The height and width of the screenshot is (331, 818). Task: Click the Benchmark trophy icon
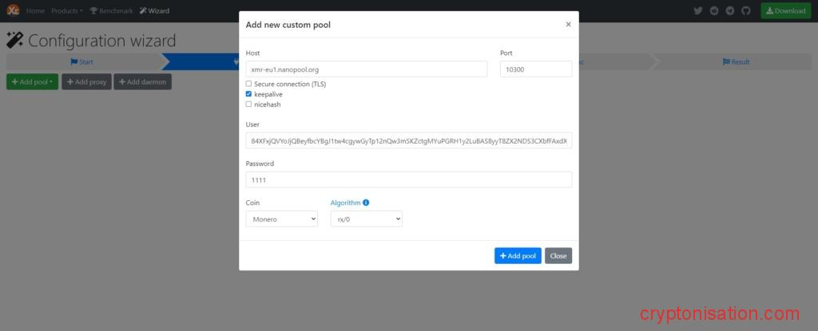(93, 11)
